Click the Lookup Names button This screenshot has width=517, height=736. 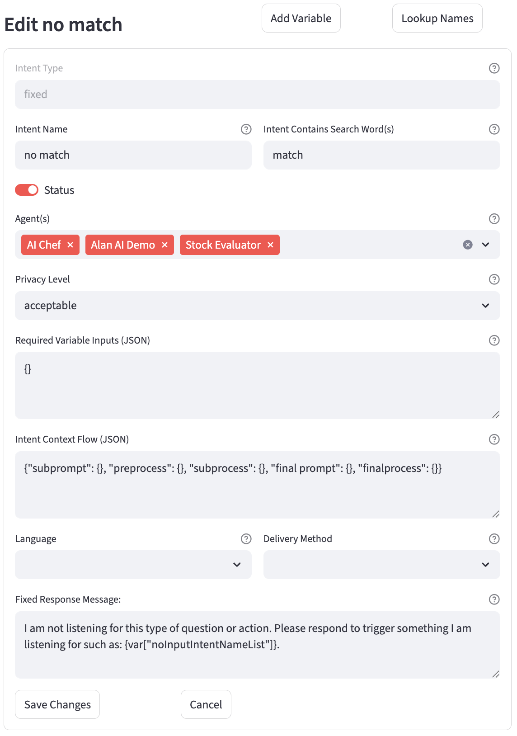437,18
